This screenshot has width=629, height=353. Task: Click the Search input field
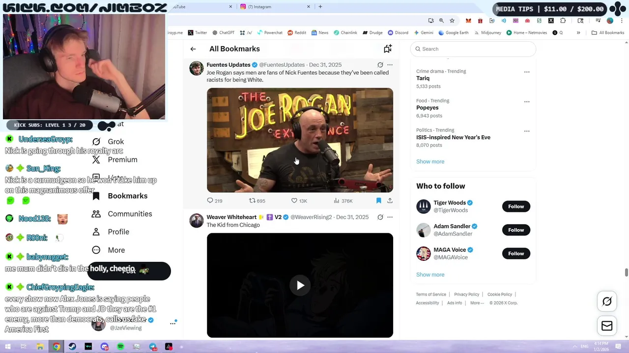[x=473, y=49]
